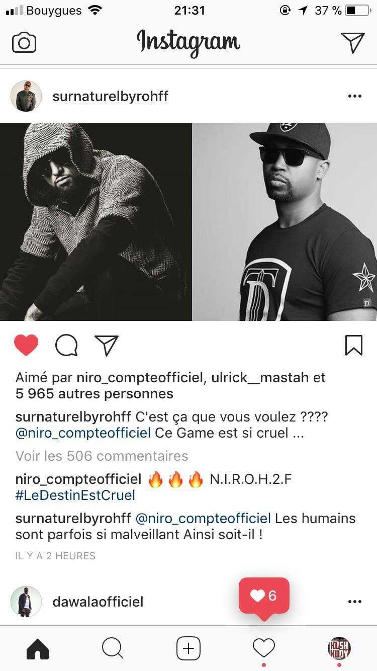Image resolution: width=377 pixels, height=671 pixels.
Task: Open surnaturelbyrohff profile avatar
Action: pos(26,96)
